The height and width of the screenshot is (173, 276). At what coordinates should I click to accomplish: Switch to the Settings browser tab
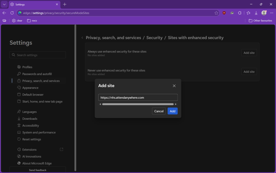(x=32, y=4)
